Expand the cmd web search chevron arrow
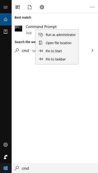 point(92,50)
